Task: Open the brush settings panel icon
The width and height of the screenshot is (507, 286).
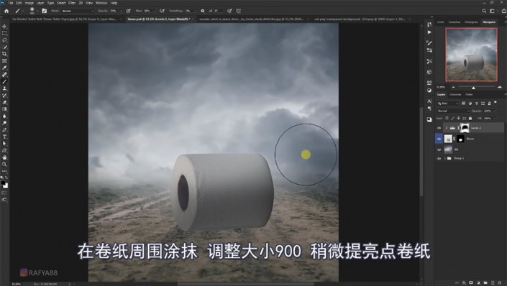Action: click(45, 11)
